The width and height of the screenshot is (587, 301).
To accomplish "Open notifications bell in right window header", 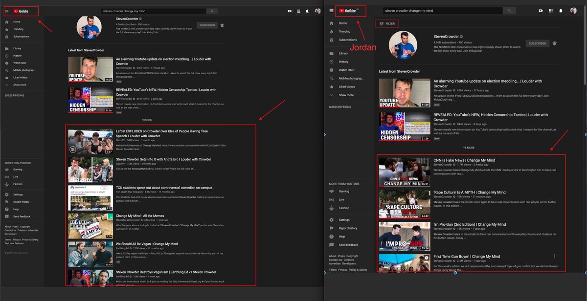I will click(x=562, y=10).
